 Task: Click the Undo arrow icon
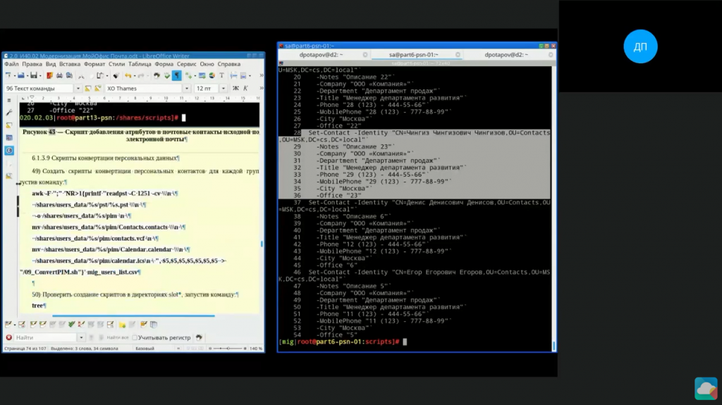(128, 75)
